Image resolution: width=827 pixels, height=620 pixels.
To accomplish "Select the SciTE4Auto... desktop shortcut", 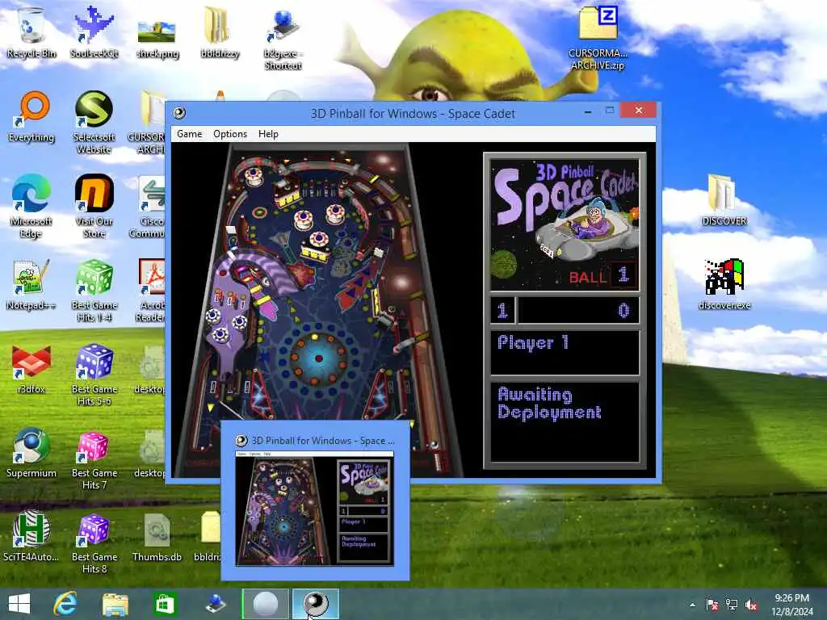I will (x=31, y=536).
